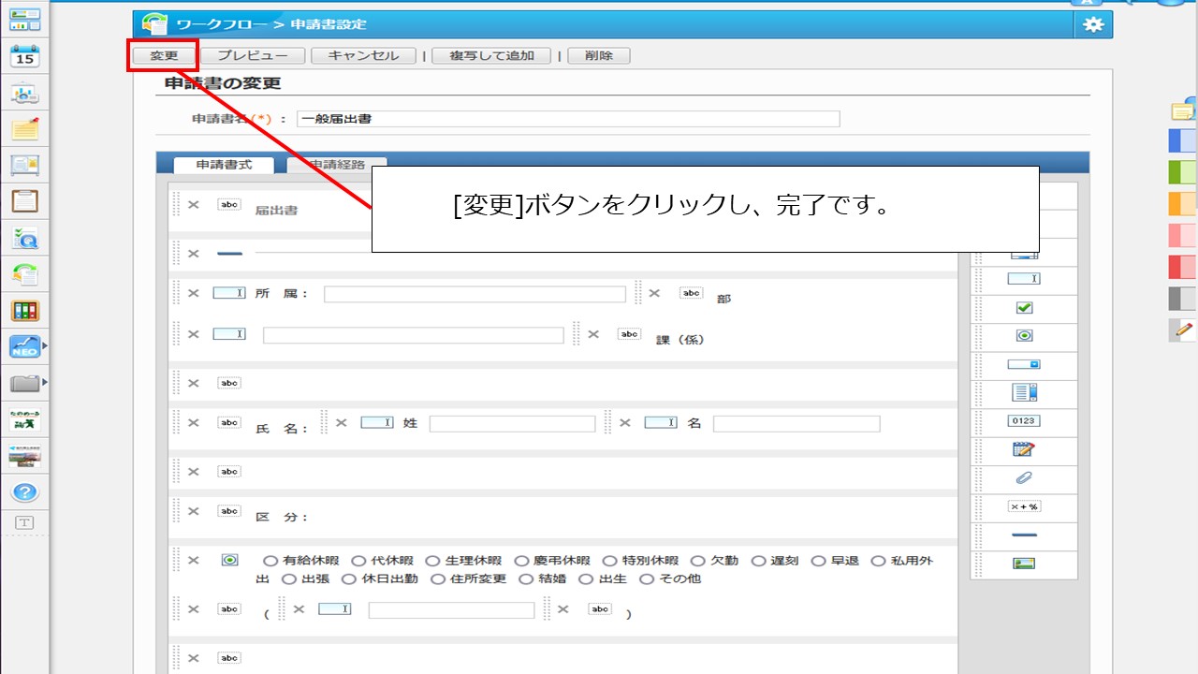Viewport: 1198px width, 674px height.
Task: Select the 出張 radio button
Action: (288, 579)
